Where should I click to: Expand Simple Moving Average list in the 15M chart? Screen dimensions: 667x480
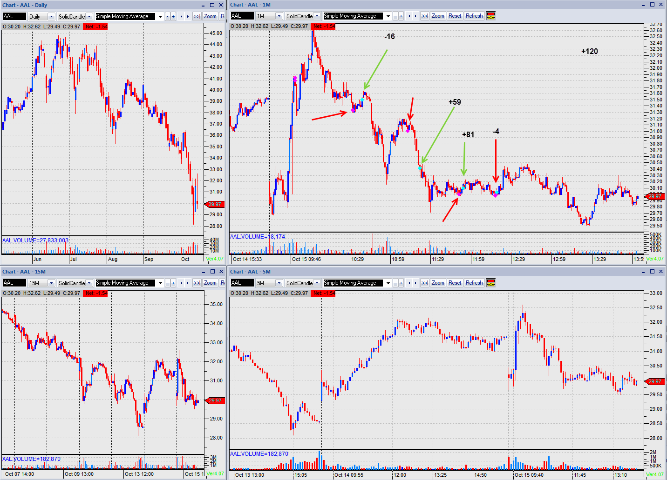(x=160, y=283)
